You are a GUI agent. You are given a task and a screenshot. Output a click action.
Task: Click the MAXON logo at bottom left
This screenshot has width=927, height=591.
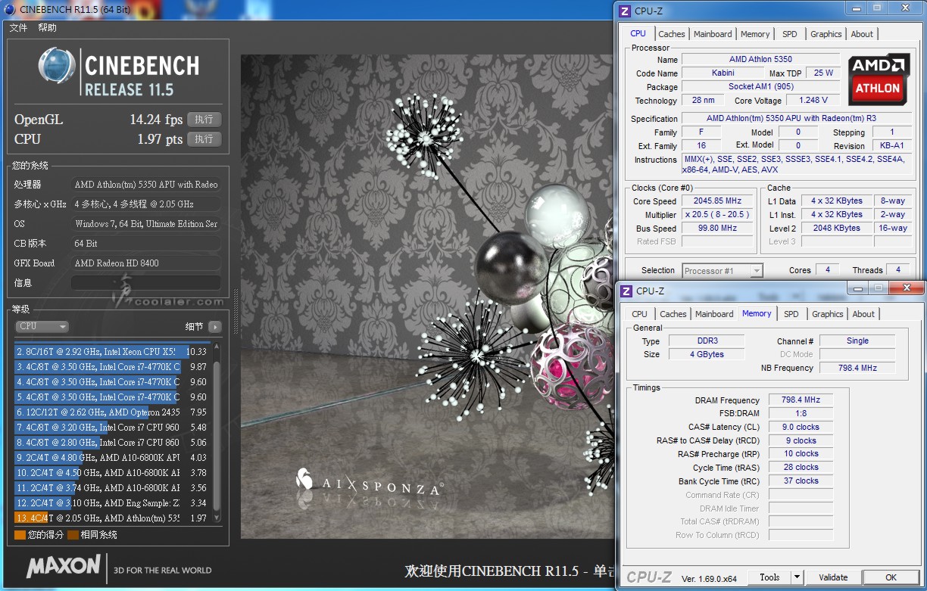tap(64, 566)
